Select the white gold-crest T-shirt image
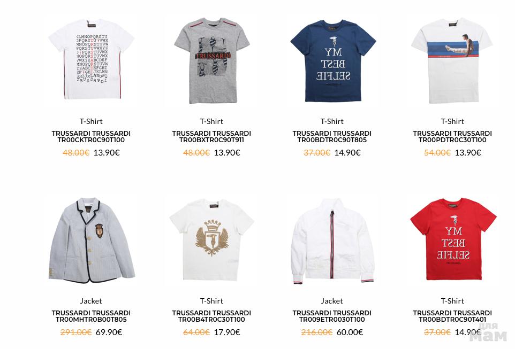Image resolution: width=515 pixels, height=349 pixels. tap(212, 240)
